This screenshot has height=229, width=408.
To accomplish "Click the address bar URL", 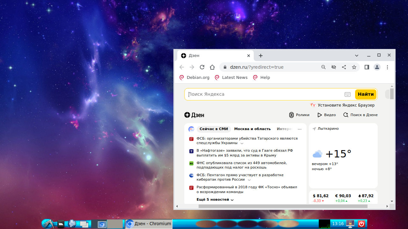I will tap(257, 67).
